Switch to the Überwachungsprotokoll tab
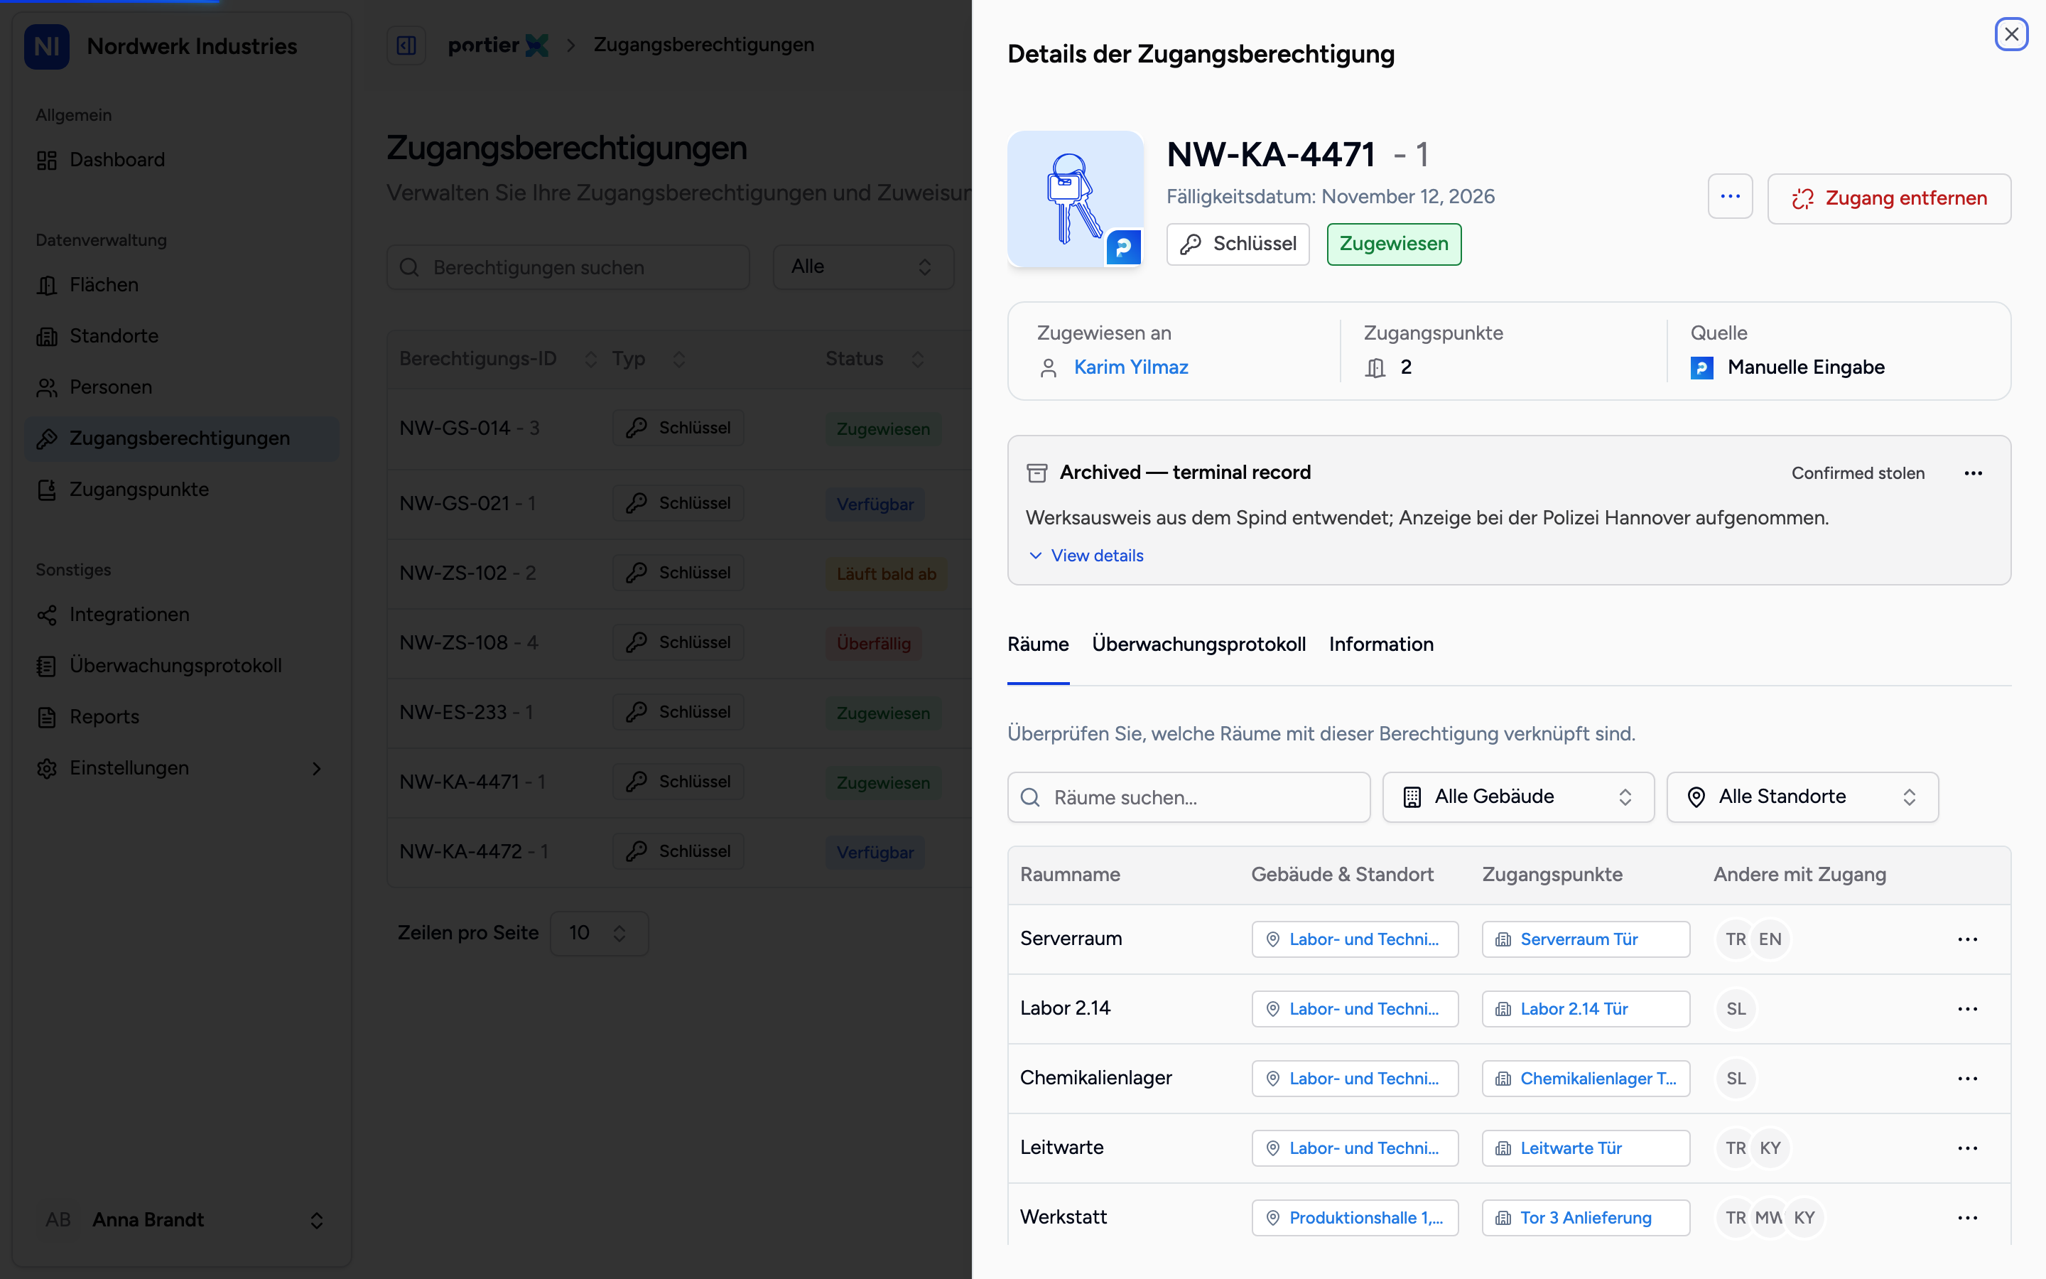2046x1279 pixels. pyautogui.click(x=1199, y=644)
